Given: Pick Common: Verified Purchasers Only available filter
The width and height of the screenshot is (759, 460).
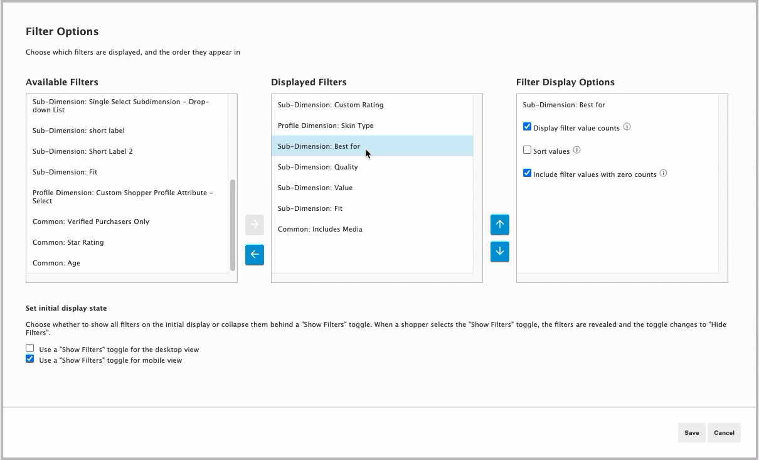Looking at the screenshot, I should click(x=91, y=222).
